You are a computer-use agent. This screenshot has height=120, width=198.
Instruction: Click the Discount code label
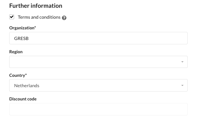(x=23, y=99)
